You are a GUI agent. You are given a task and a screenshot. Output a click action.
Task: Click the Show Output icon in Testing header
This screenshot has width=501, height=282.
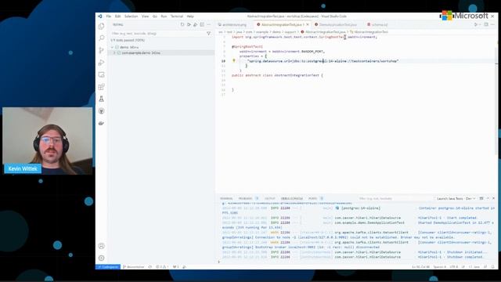click(x=202, y=24)
